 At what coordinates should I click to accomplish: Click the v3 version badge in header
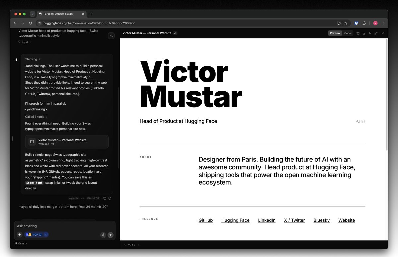click(175, 33)
